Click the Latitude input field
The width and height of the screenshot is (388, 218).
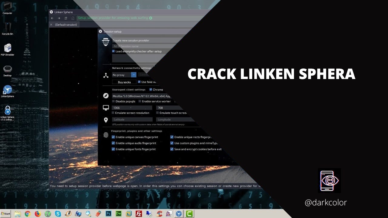click(132, 120)
